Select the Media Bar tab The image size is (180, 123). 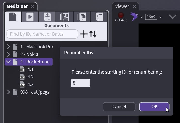coord(17,6)
